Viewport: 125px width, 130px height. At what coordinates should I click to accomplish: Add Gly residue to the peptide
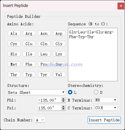[59, 44]
